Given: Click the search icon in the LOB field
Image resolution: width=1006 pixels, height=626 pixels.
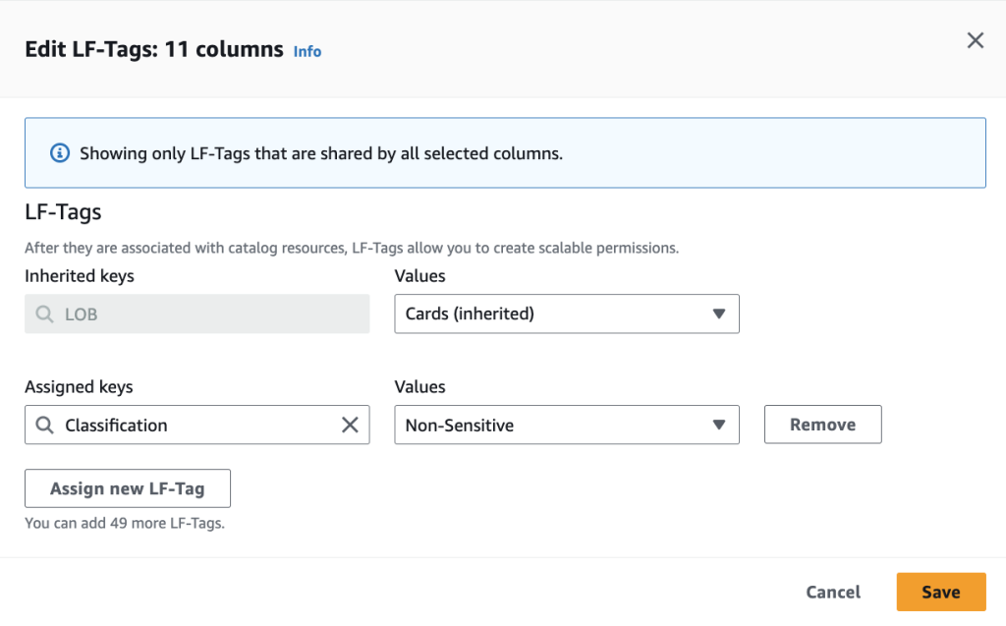Looking at the screenshot, I should [x=44, y=314].
